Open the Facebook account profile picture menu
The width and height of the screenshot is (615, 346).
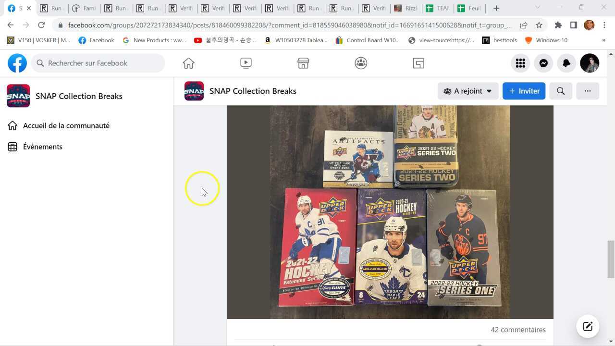(590, 63)
